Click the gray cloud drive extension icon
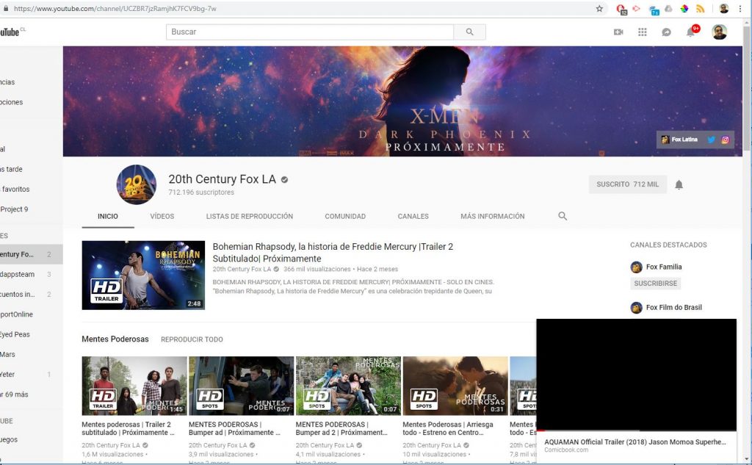Screen dimensions: 752x465 (x=668, y=9)
